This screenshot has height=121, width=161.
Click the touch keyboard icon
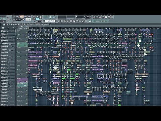83,21
